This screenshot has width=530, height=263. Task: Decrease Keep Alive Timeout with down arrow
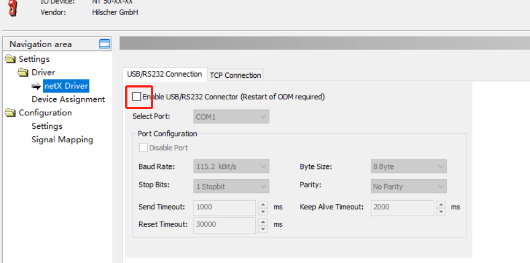(x=441, y=211)
